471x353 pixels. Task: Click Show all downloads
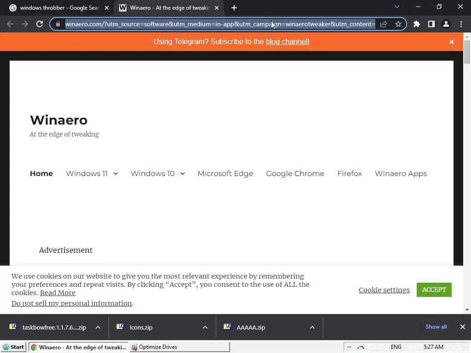[436, 327]
